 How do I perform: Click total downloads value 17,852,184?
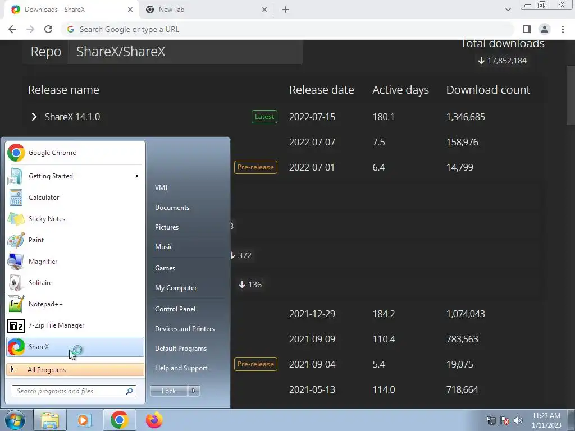[x=506, y=61]
